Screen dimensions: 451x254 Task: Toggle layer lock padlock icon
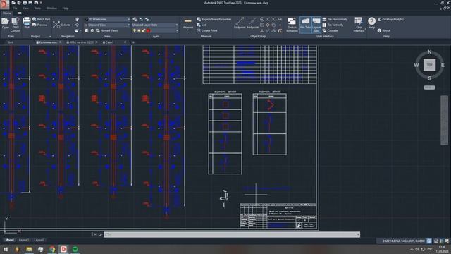(143, 30)
